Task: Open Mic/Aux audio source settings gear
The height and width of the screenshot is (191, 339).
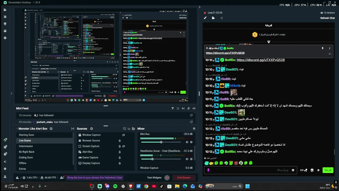Action: 191,142
